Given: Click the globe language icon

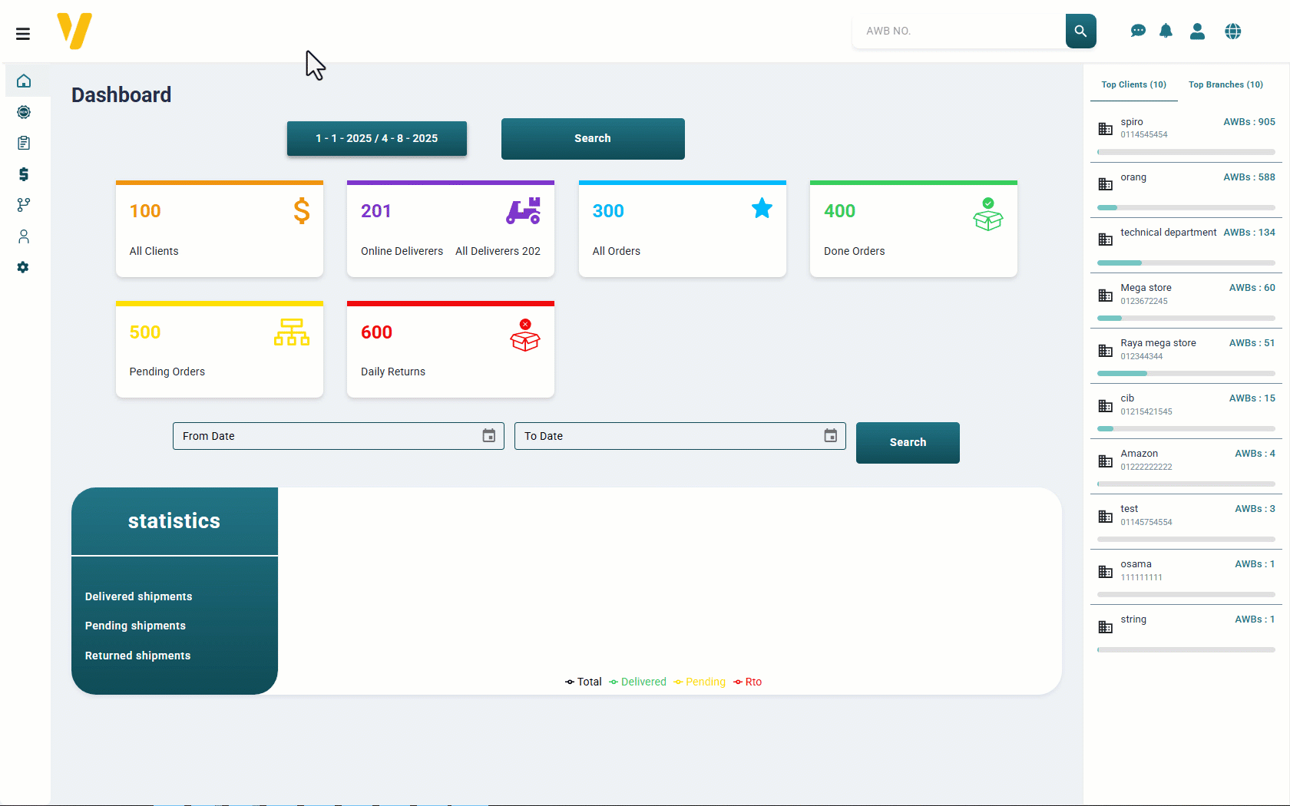Looking at the screenshot, I should point(1232,31).
